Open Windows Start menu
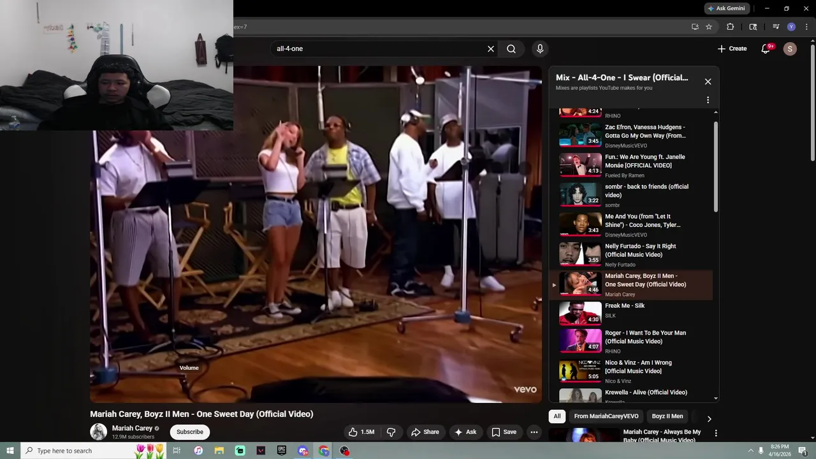This screenshot has height=459, width=816. tap(10, 451)
